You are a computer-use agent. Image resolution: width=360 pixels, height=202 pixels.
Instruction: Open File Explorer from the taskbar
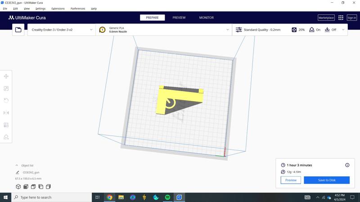pos(121,197)
